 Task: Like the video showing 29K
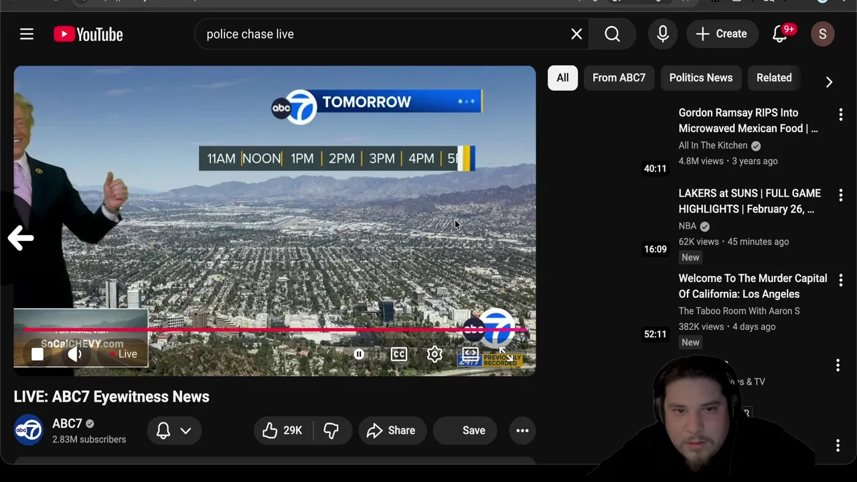282,430
